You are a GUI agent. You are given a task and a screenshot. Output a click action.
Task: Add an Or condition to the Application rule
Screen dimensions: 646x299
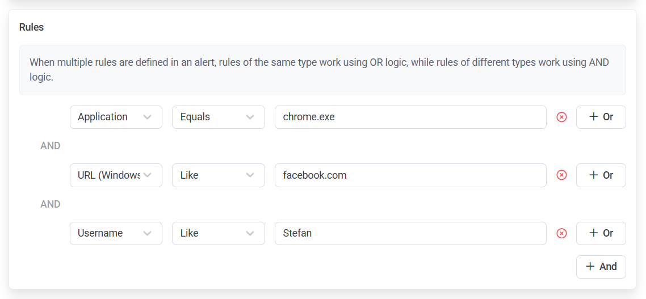click(601, 117)
